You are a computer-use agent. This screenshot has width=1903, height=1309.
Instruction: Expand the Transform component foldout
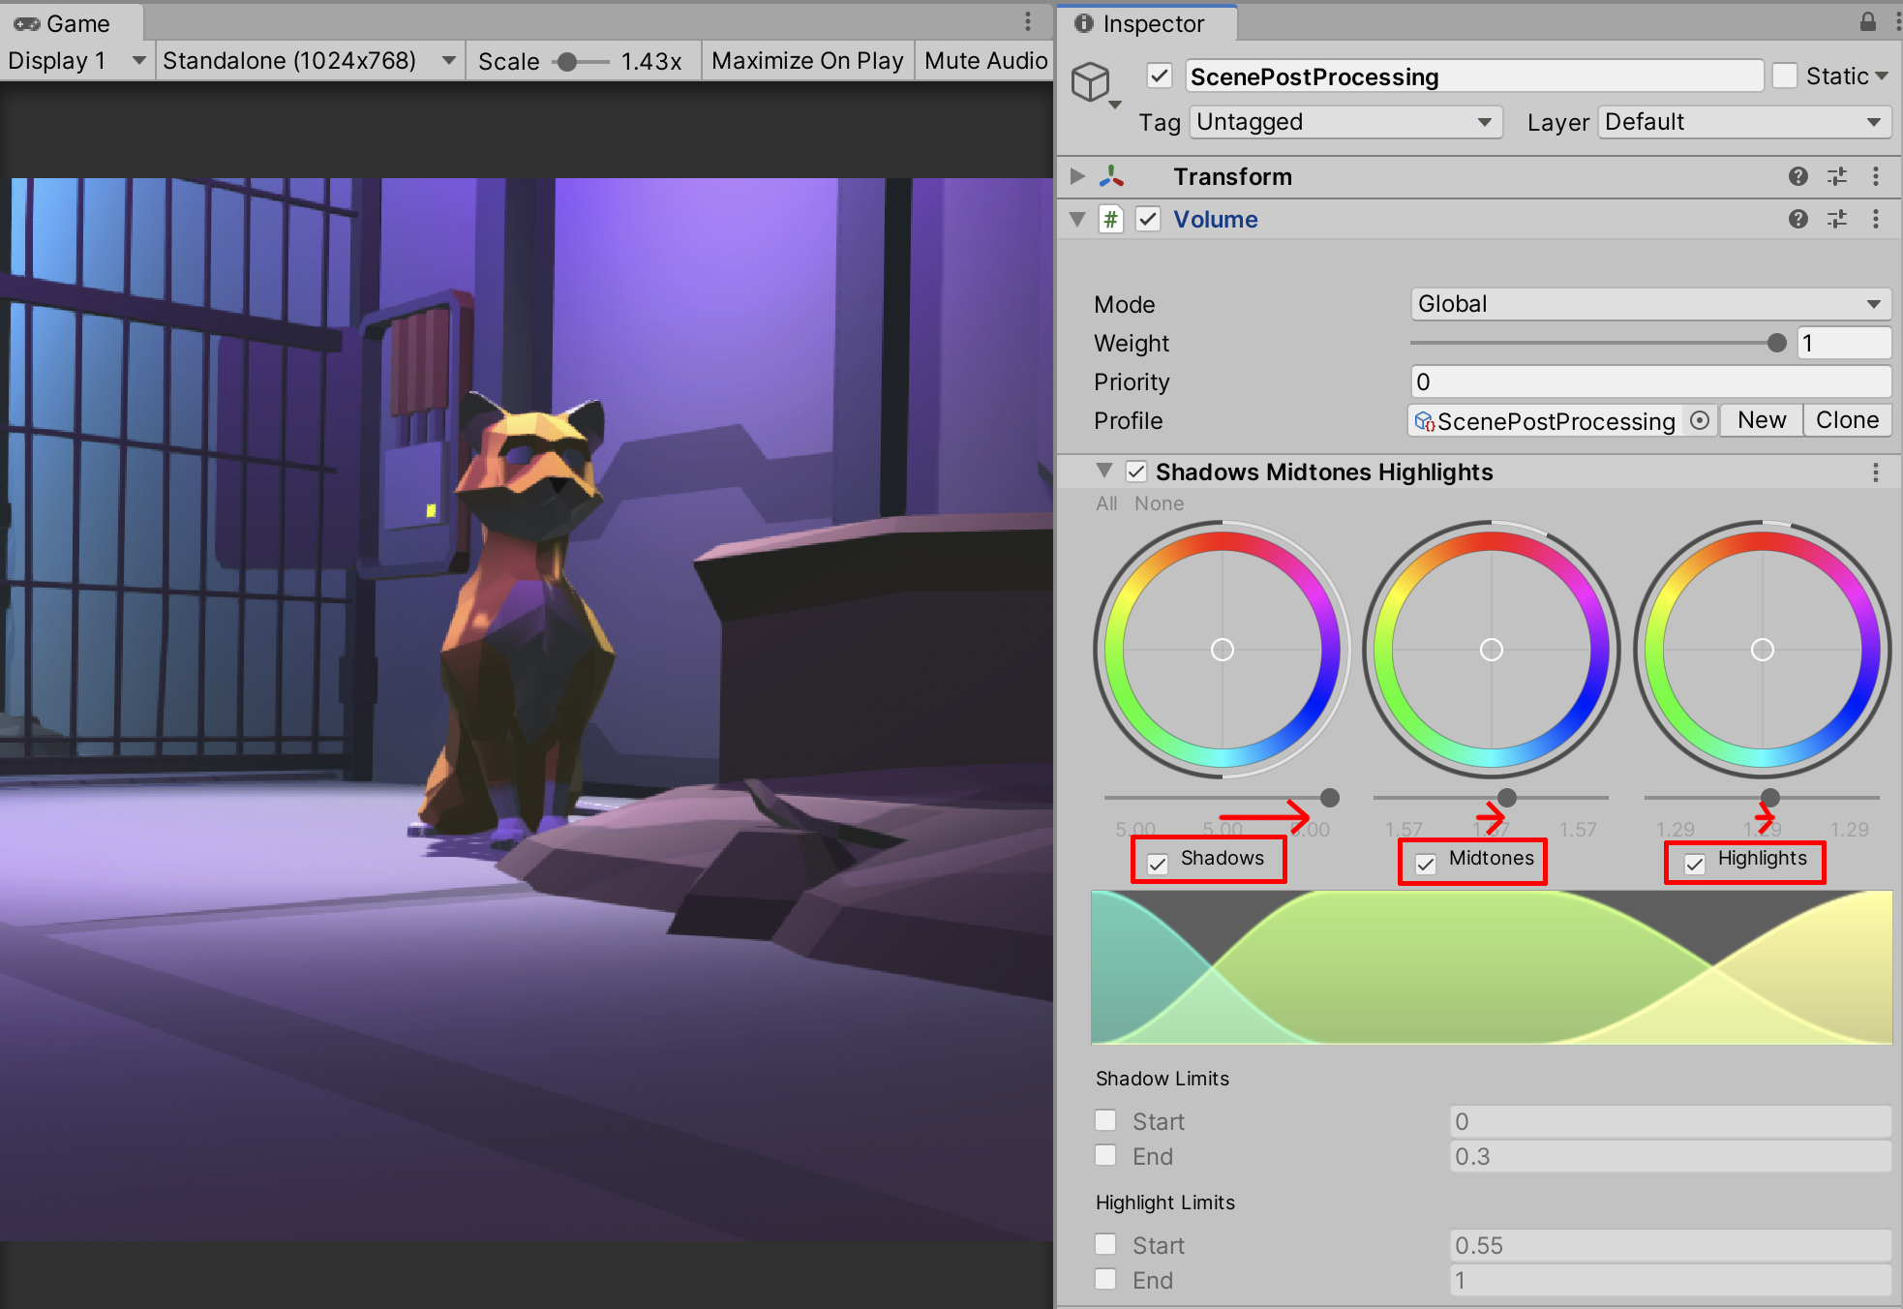1077,176
